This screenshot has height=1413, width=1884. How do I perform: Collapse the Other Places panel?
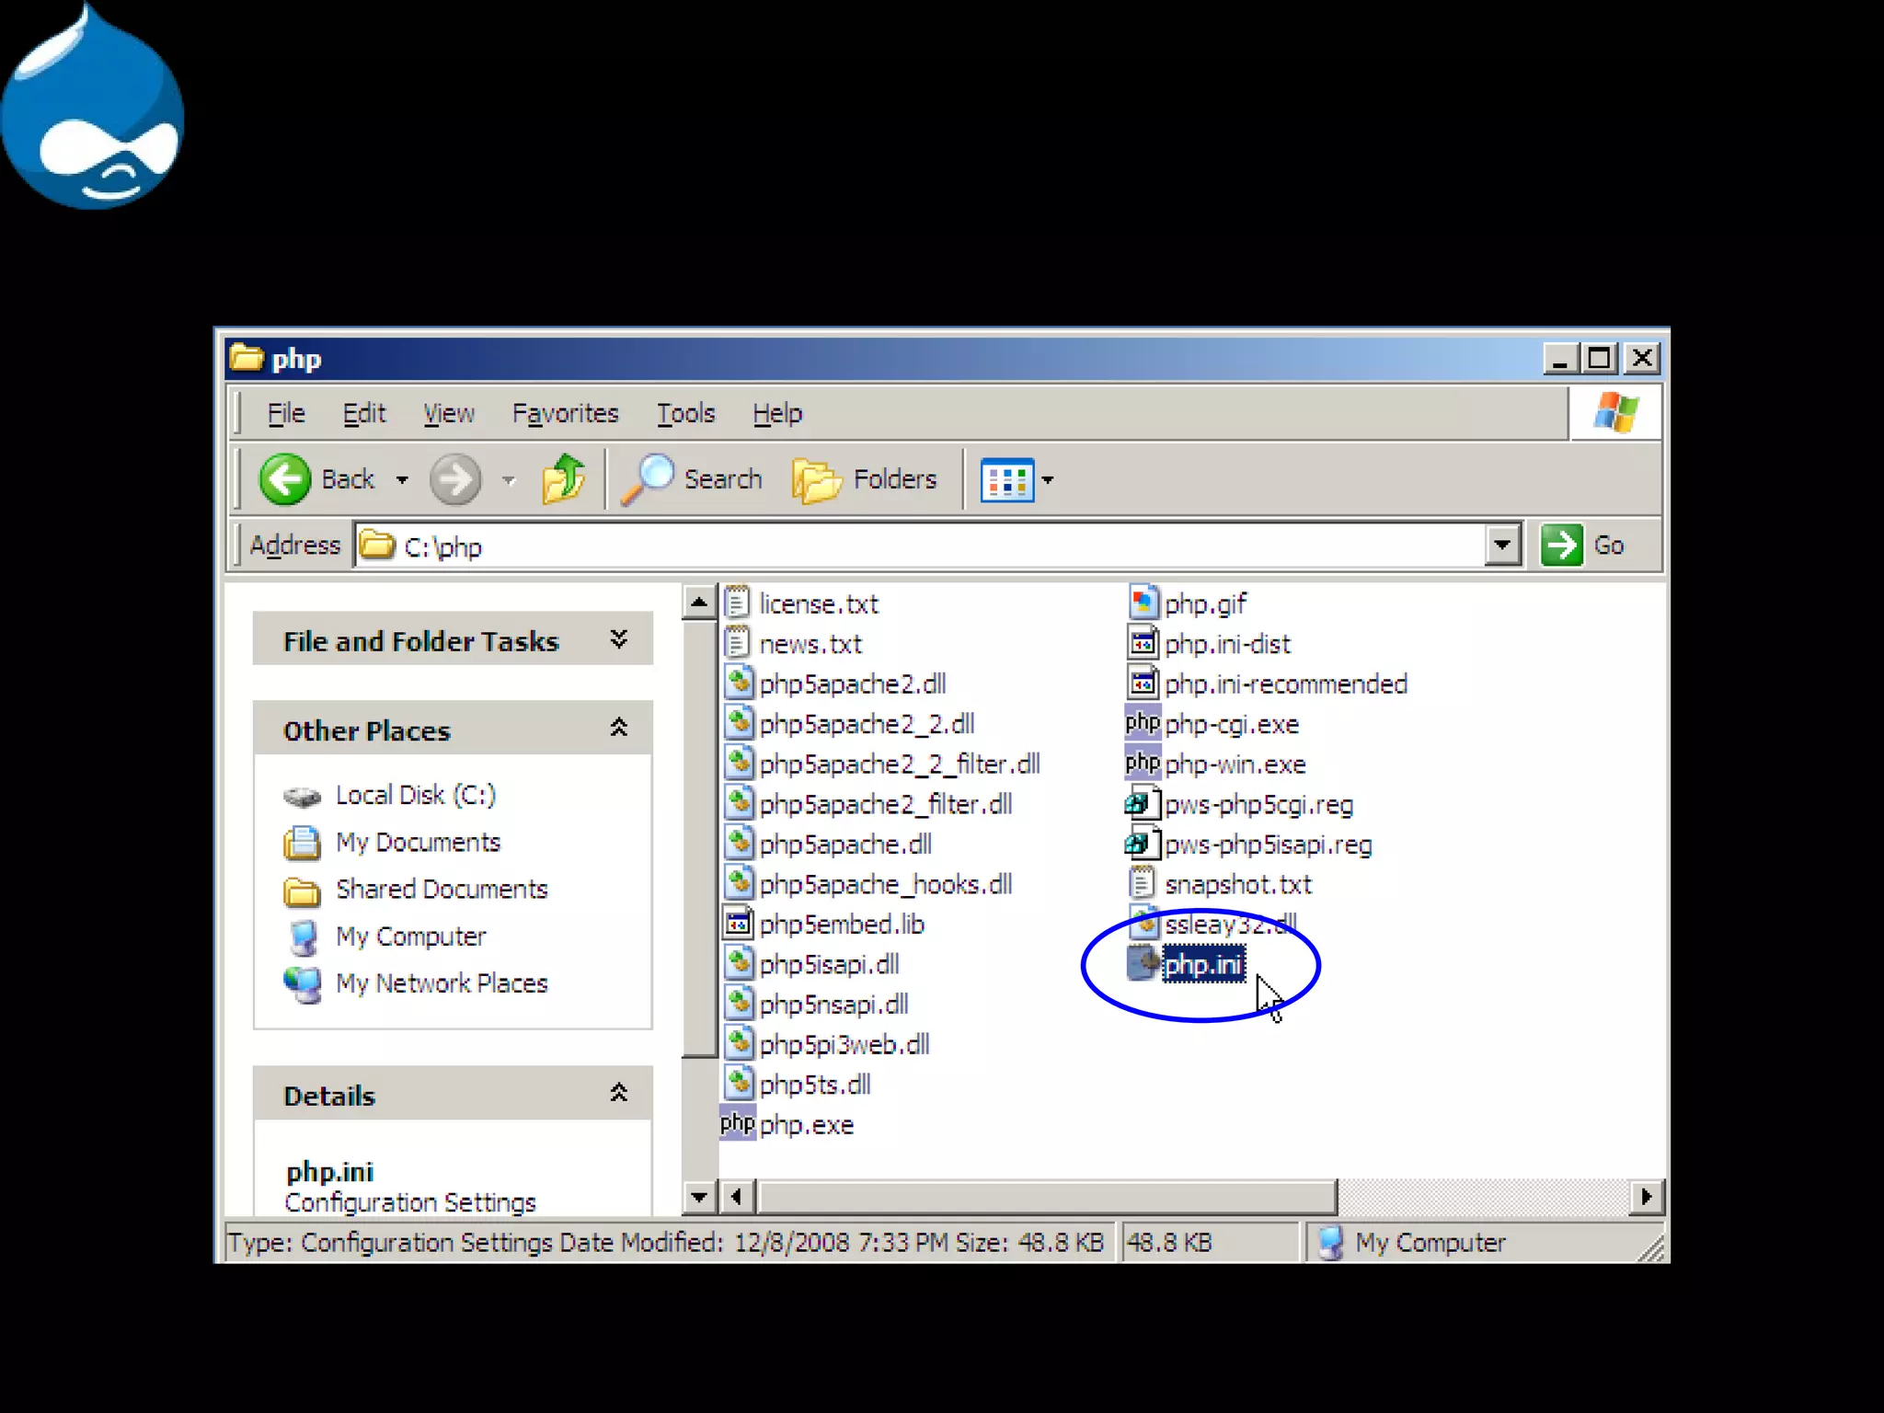coord(619,729)
